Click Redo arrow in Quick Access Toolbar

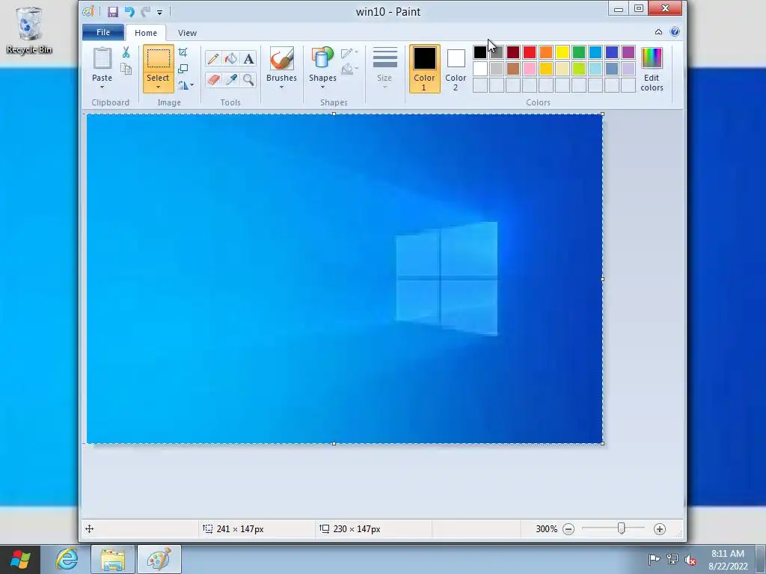pyautogui.click(x=145, y=12)
